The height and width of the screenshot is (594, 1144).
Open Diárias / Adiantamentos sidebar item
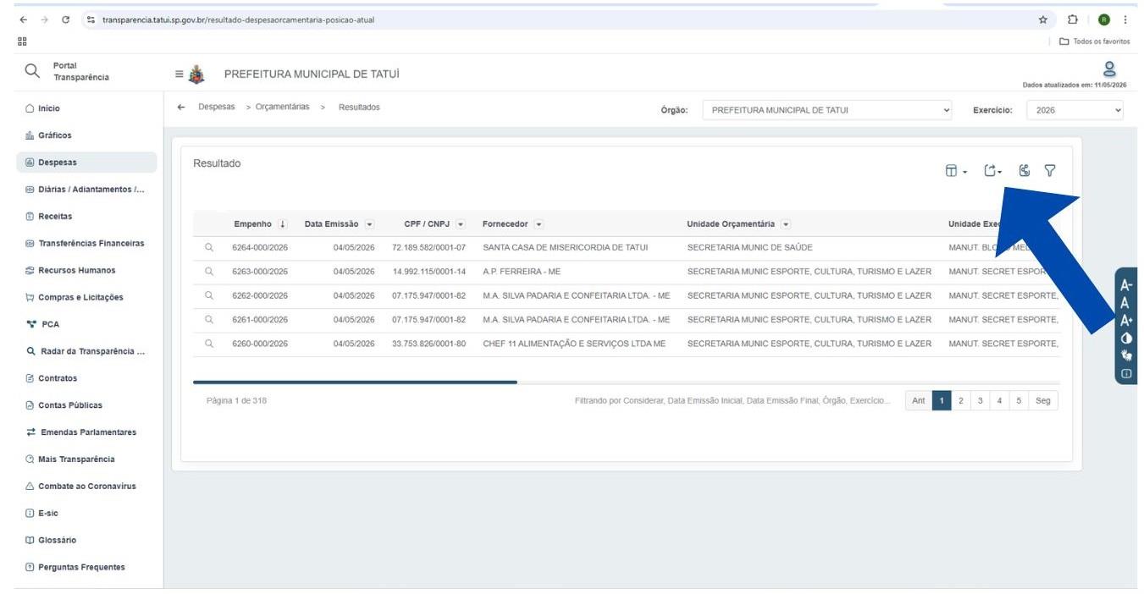[86, 190]
